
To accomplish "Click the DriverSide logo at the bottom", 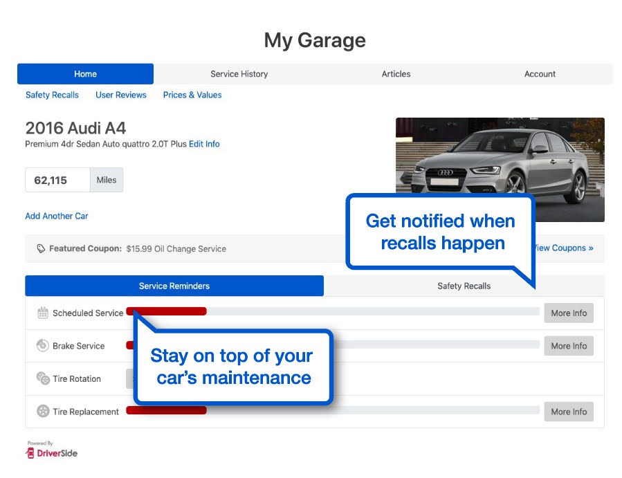I will pyautogui.click(x=51, y=454).
